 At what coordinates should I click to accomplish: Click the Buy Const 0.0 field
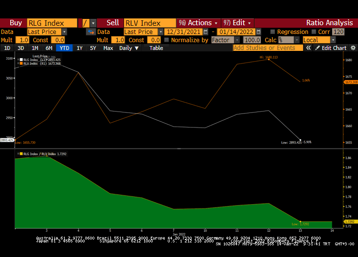(58, 40)
